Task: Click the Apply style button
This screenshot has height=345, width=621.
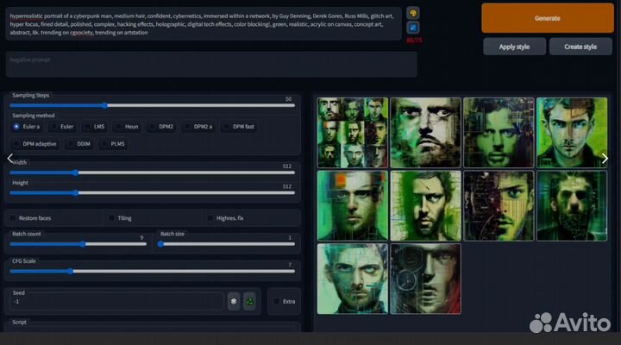Action: 513,47
